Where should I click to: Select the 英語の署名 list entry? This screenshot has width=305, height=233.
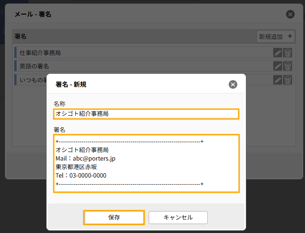point(134,66)
